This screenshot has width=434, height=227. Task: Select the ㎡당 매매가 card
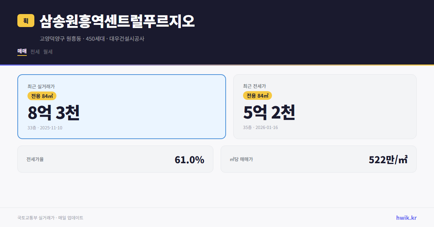tap(318, 159)
